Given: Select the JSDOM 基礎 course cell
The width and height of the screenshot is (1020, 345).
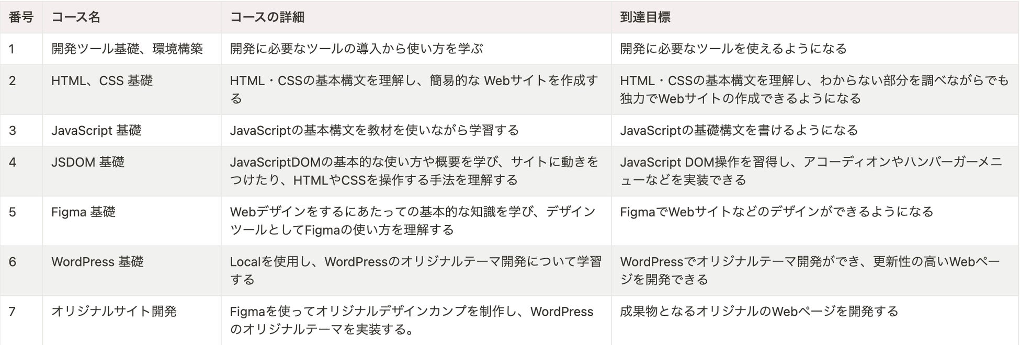Looking at the screenshot, I should pyautogui.click(x=88, y=163).
